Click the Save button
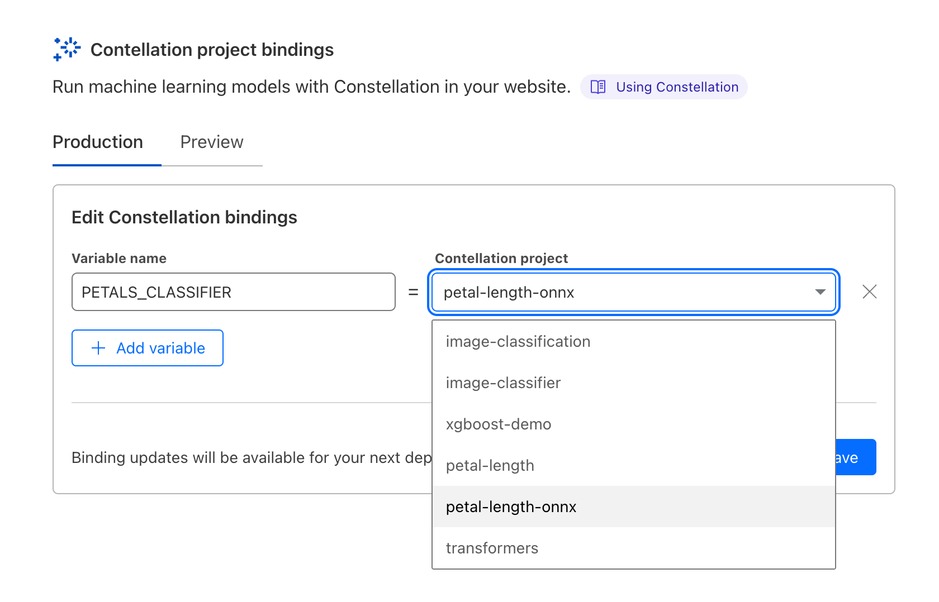The width and height of the screenshot is (939, 602). coord(850,457)
